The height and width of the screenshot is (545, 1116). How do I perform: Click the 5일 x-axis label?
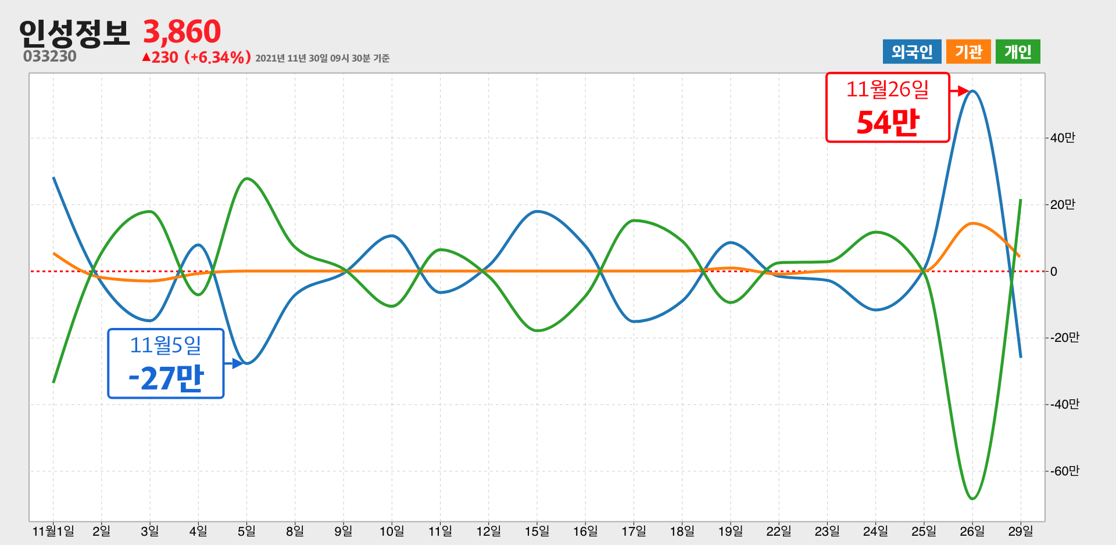click(246, 531)
